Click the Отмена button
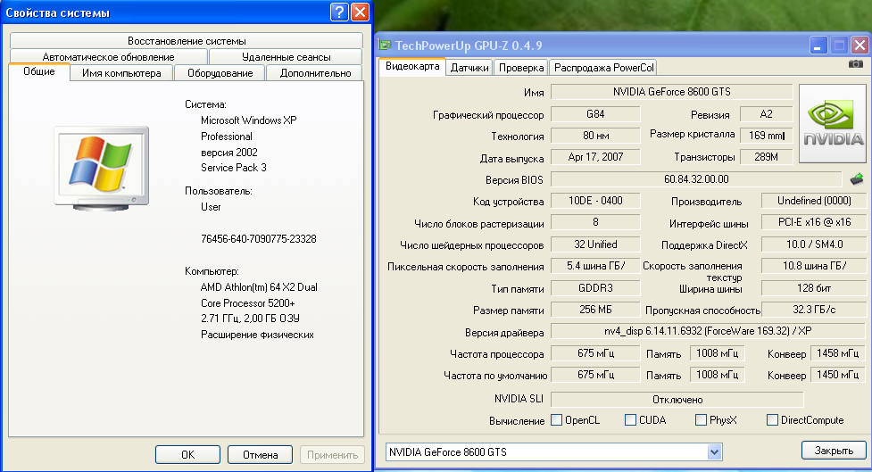The image size is (872, 472). (x=260, y=454)
